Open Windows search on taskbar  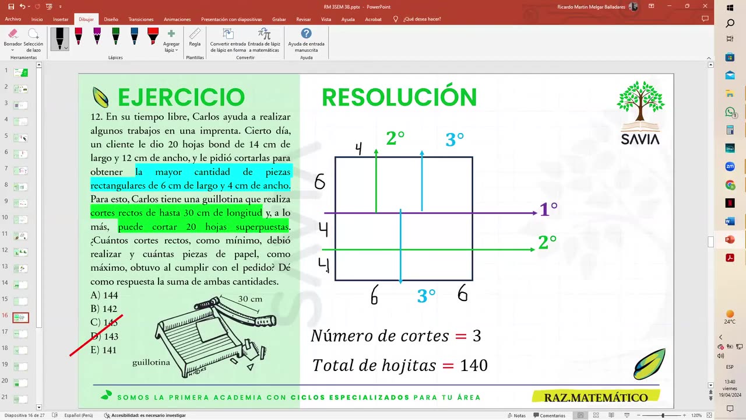coord(730,23)
